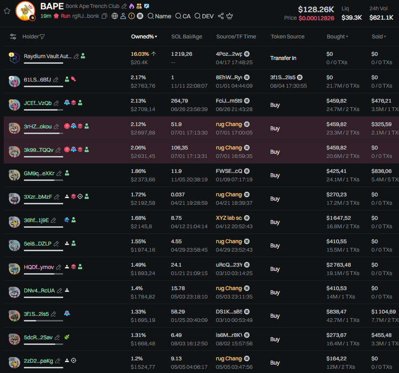Open table column settings sliders icon
This screenshot has width=399, height=373.
13,37
